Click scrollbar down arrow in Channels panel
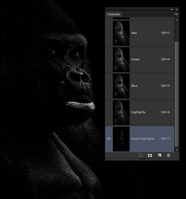 click(x=177, y=150)
